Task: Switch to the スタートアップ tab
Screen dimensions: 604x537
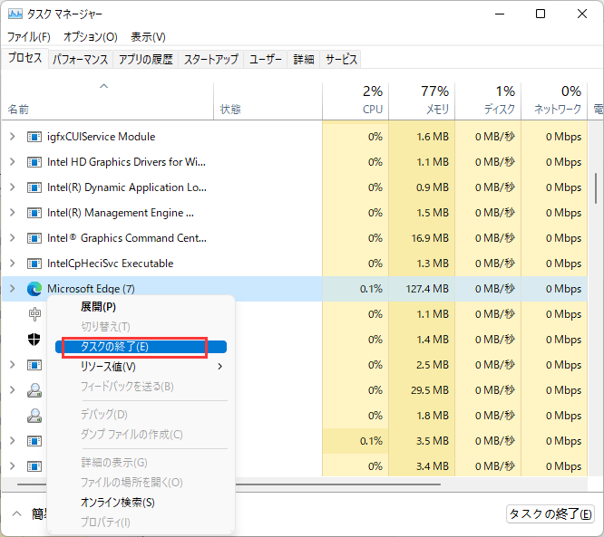Action: coord(211,59)
